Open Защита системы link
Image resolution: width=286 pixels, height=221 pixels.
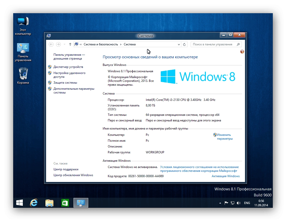click(65, 83)
